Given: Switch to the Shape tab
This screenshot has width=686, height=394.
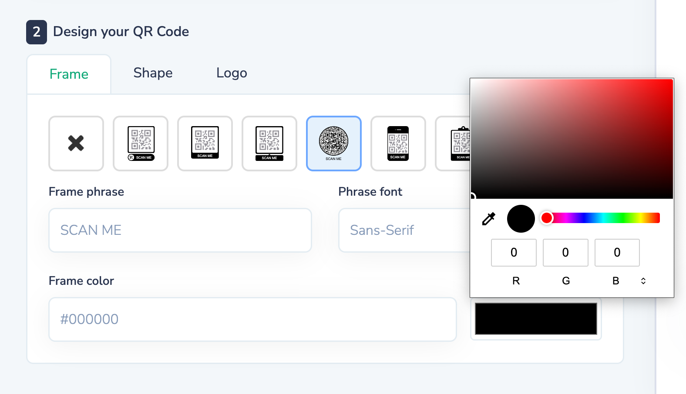Looking at the screenshot, I should click(153, 73).
